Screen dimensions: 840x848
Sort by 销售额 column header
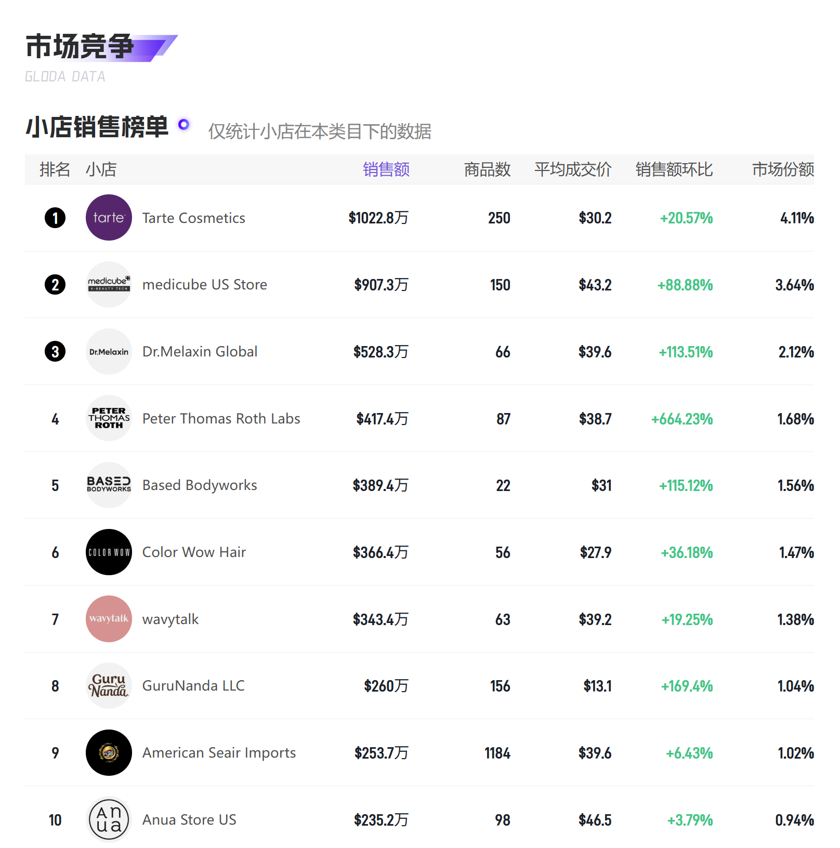(386, 169)
